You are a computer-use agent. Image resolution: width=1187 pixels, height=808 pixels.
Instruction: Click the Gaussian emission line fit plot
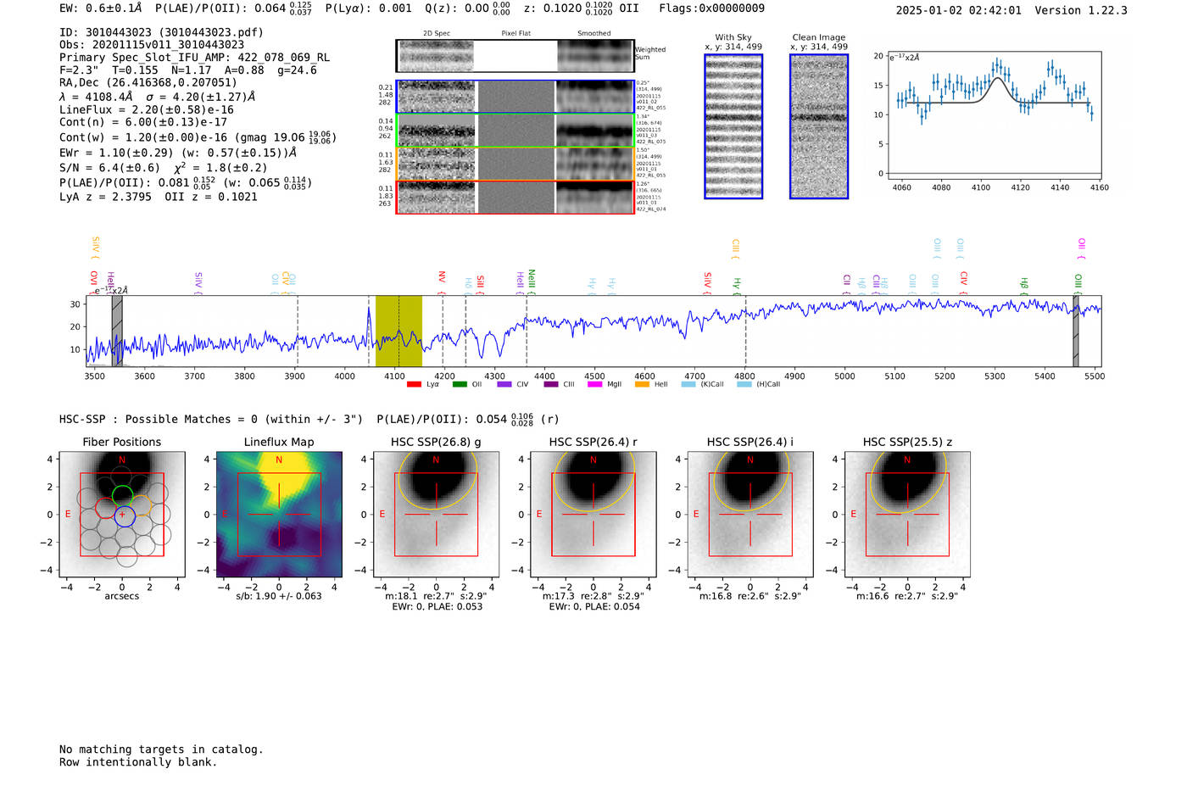[x=995, y=114]
